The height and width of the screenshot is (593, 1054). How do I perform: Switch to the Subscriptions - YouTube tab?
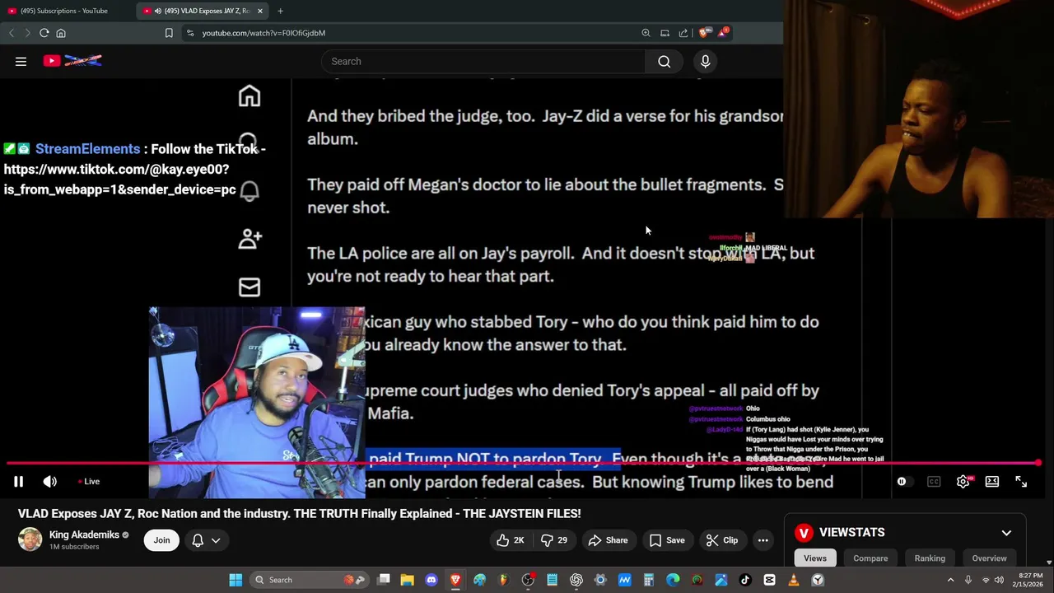tap(63, 11)
